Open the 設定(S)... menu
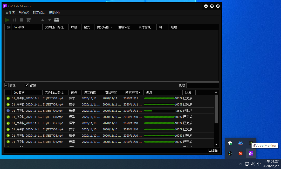 coord(39,13)
